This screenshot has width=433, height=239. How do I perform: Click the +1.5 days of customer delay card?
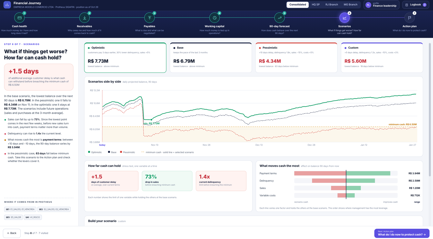(x=113, y=181)
